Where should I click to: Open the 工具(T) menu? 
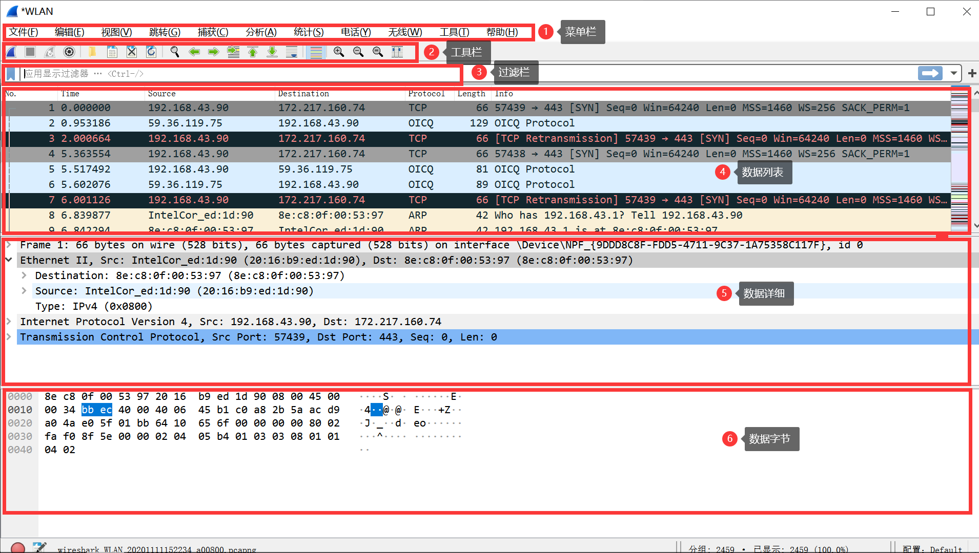[x=454, y=32]
